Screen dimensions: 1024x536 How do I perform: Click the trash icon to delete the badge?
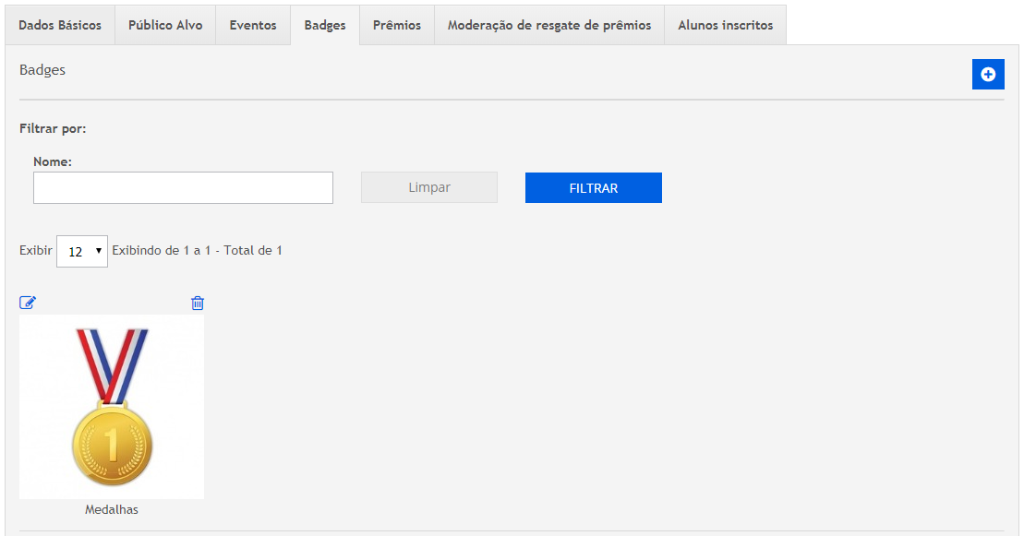coord(197,303)
